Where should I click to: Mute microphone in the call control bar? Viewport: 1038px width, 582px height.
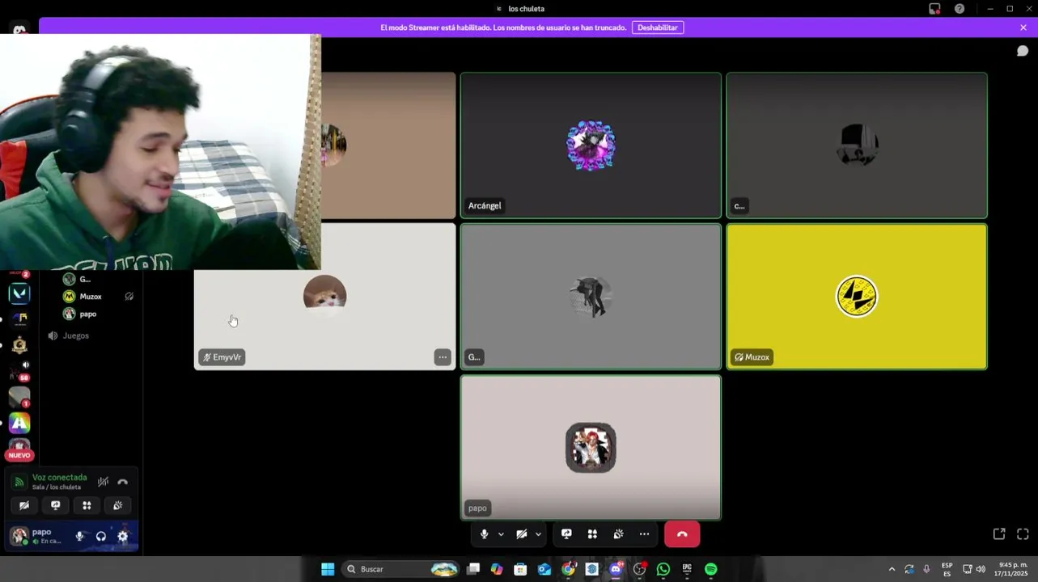484,534
